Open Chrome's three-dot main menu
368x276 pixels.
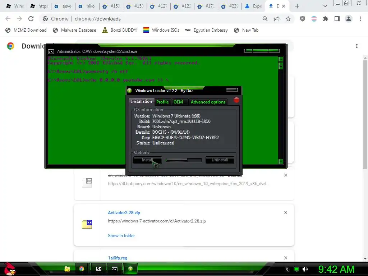click(360, 19)
